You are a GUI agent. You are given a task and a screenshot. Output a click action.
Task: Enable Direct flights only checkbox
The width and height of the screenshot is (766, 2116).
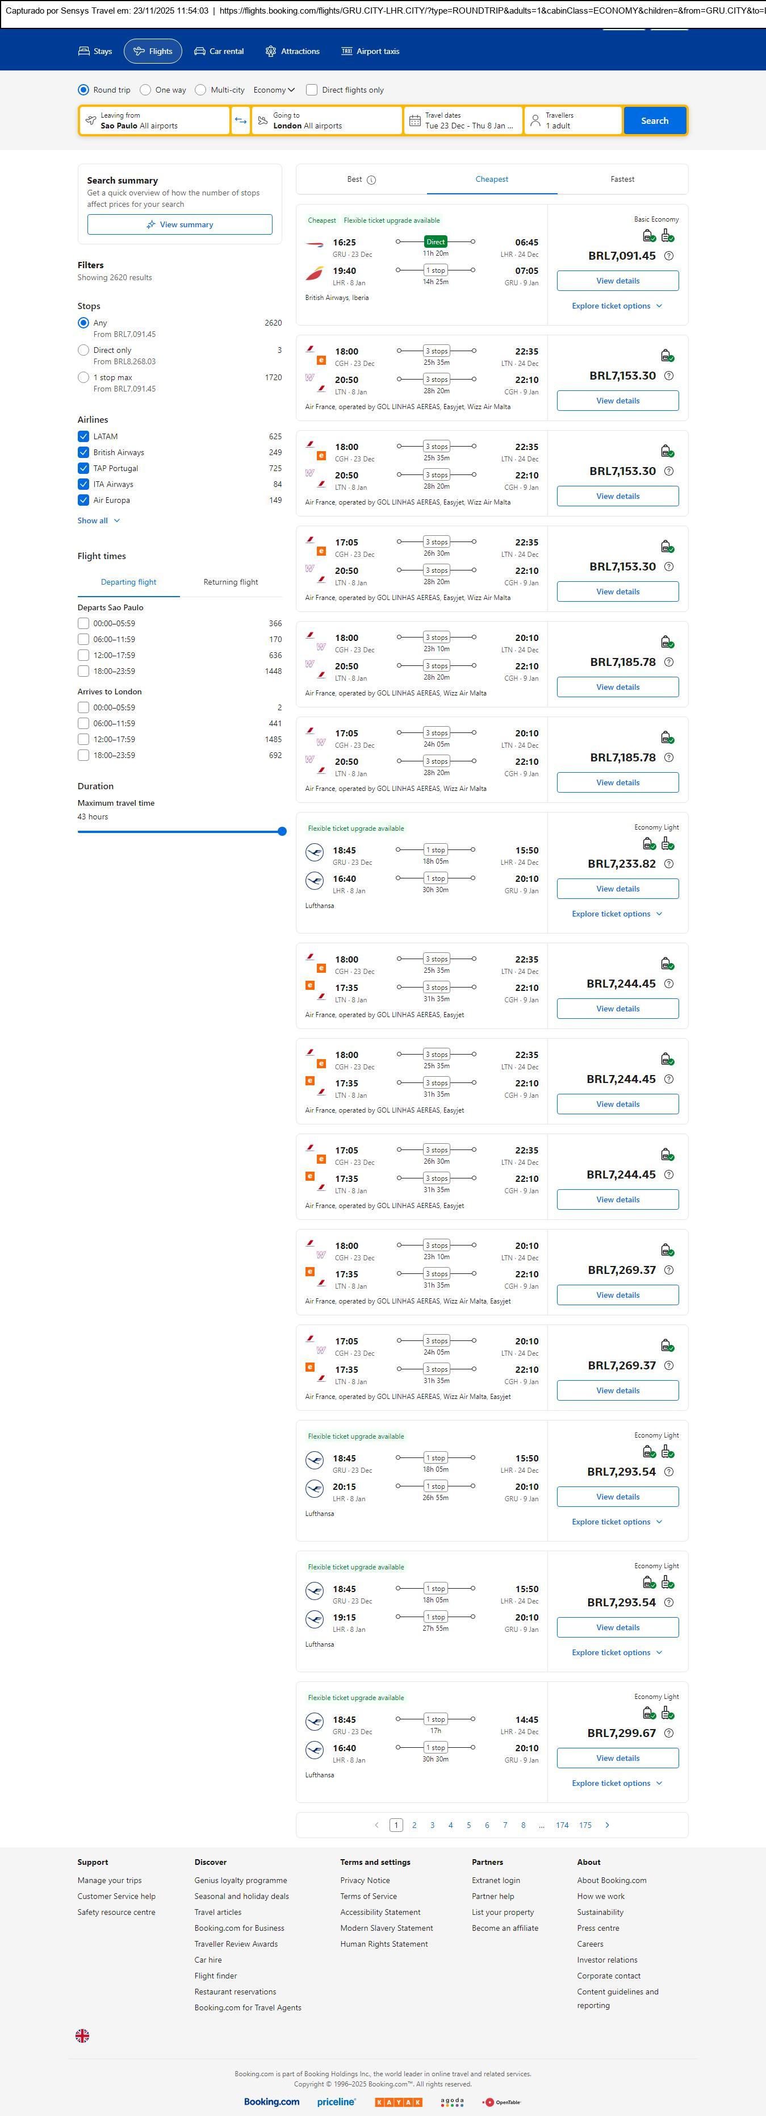pyautogui.click(x=312, y=90)
